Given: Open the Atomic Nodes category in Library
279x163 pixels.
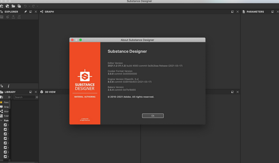Looking at the screenshot, I should coord(4,112).
